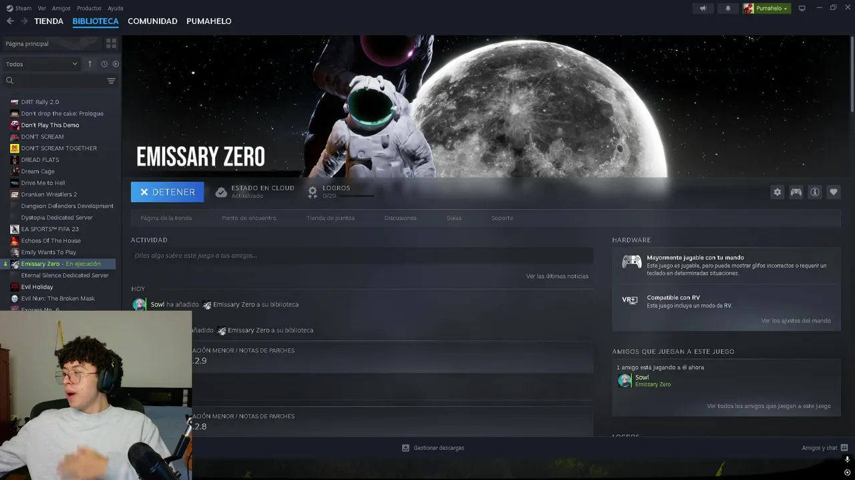Show game information icon

click(x=815, y=192)
